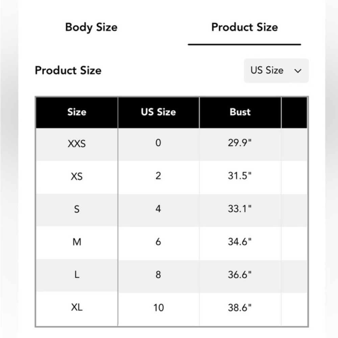Select the L size row
The width and height of the screenshot is (338, 338).
point(172,276)
